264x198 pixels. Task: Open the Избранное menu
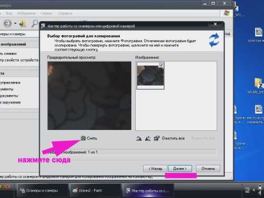pos(26,13)
